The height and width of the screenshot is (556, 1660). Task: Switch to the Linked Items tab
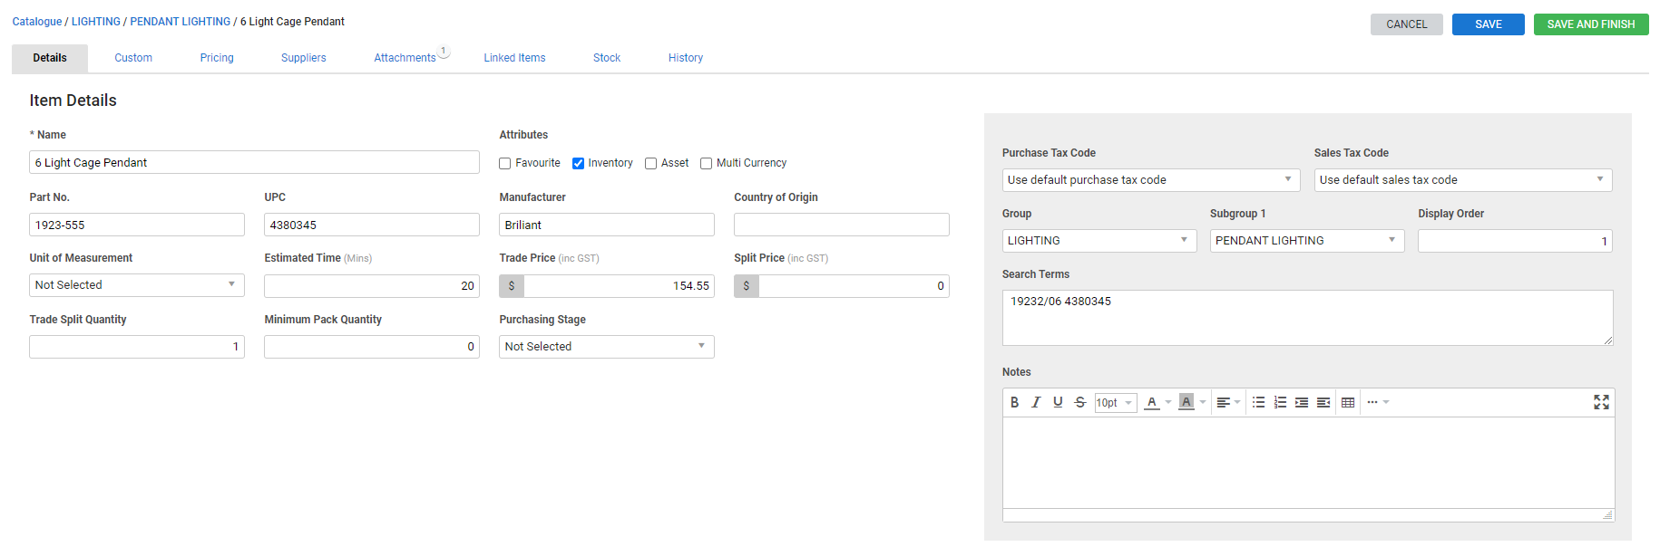514,58
